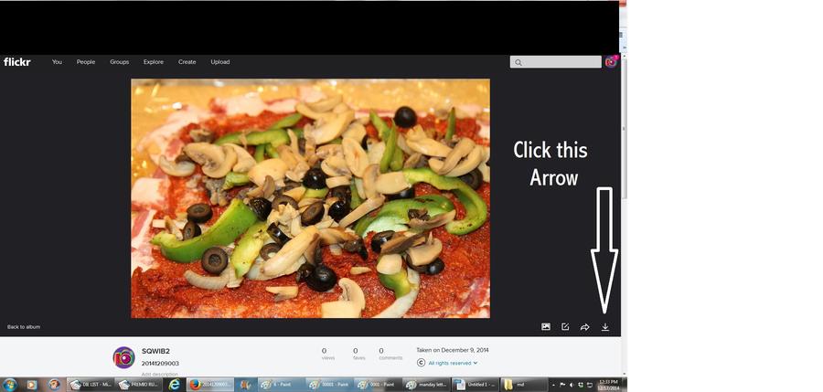Image resolution: width=823 pixels, height=392 pixels.
Task: Click the pizza photo
Action: [x=310, y=198]
